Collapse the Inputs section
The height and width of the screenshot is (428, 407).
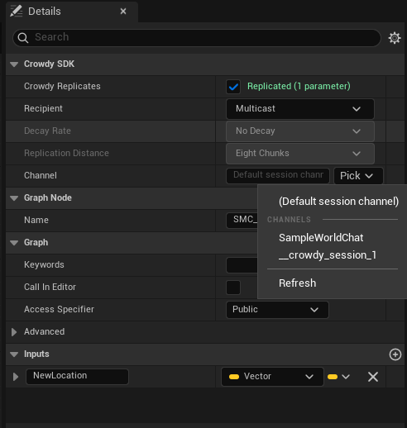(14, 354)
